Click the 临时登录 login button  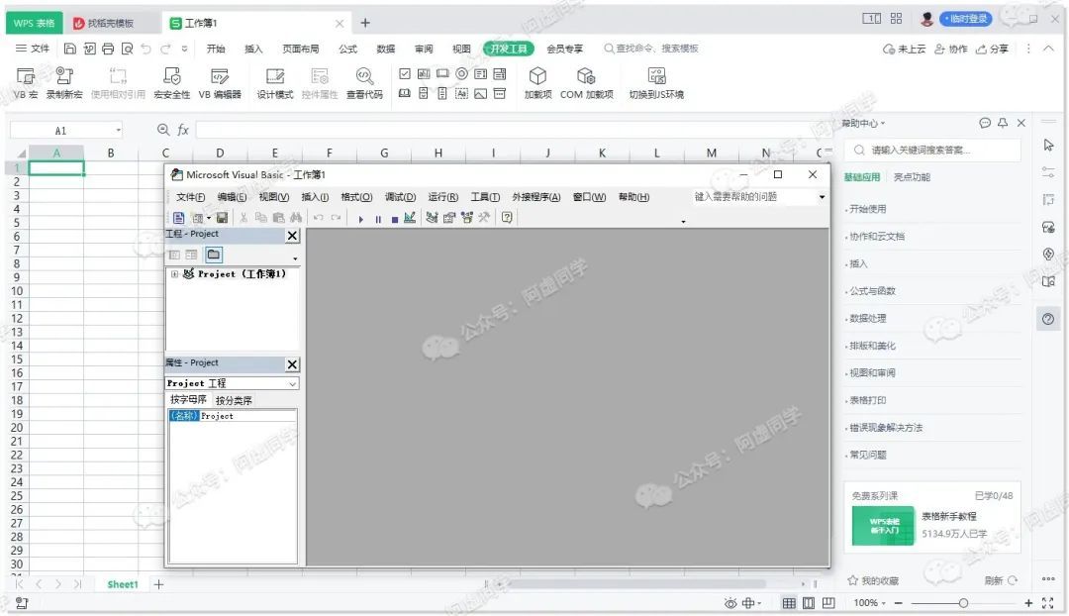click(x=965, y=19)
